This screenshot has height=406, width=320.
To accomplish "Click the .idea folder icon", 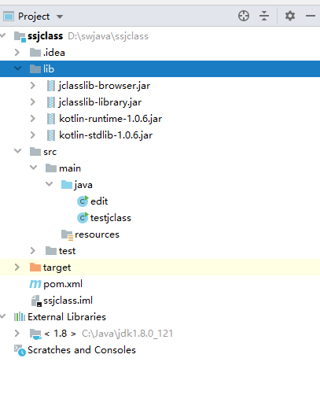I will point(35,53).
